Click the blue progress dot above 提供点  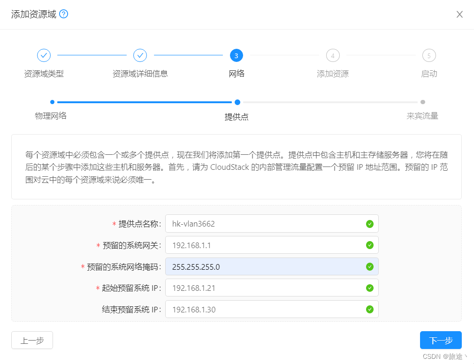[237, 102]
